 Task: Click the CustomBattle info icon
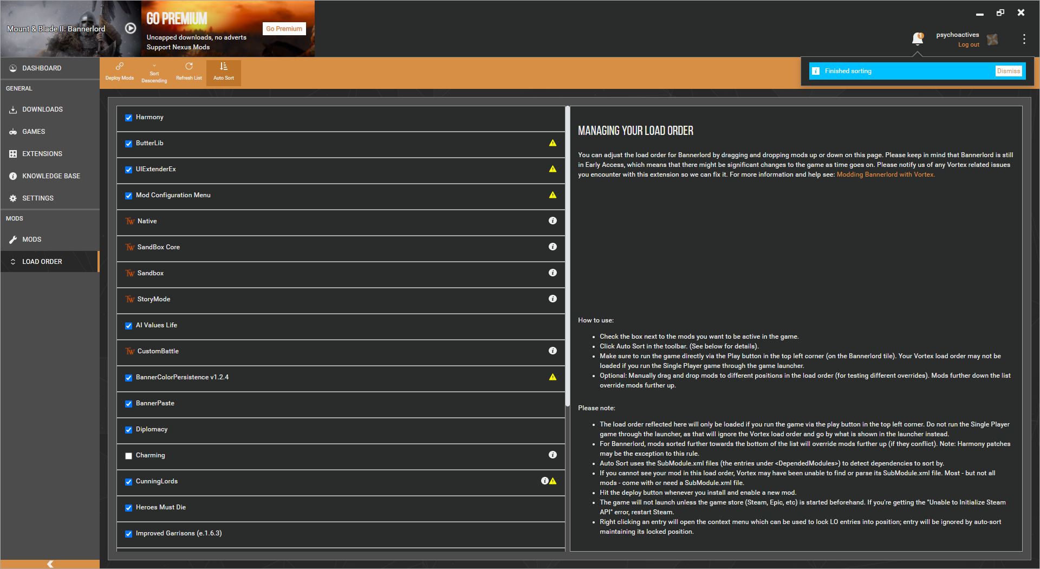(x=552, y=351)
